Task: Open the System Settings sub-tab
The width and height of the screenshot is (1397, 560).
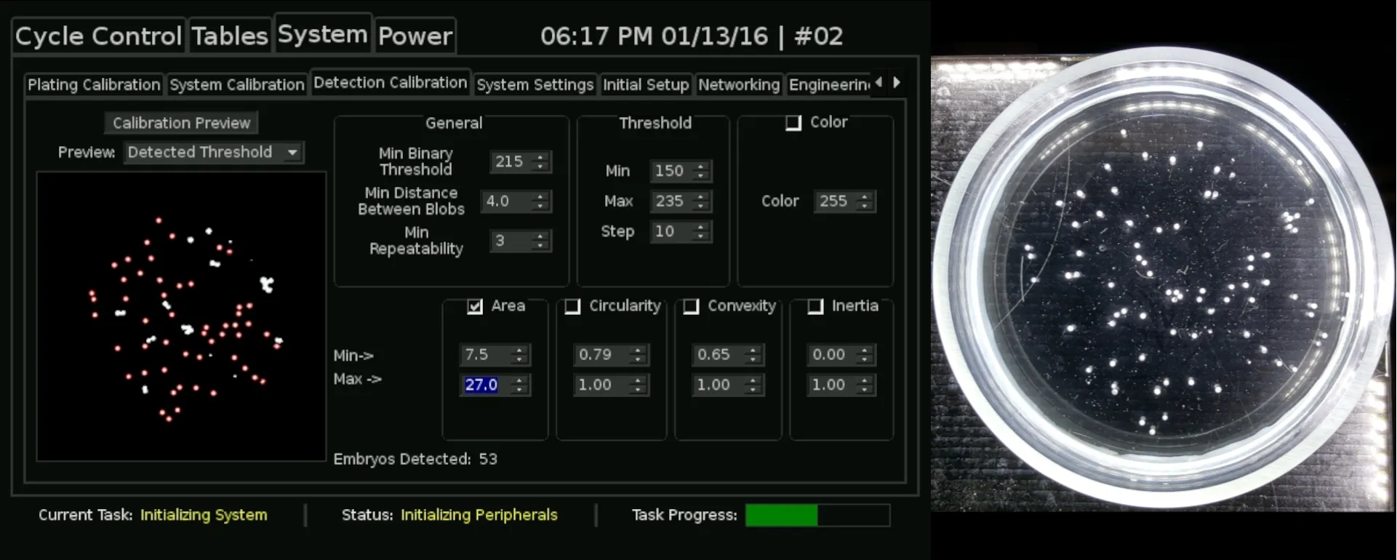Action: coord(535,84)
